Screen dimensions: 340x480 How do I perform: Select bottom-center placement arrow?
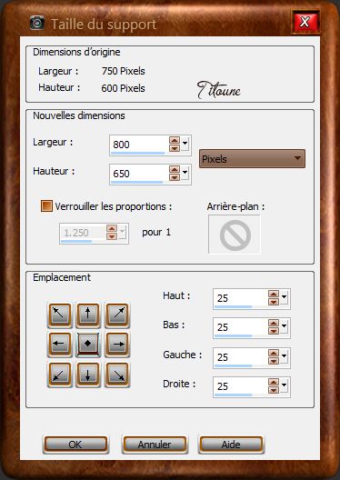coord(88,375)
